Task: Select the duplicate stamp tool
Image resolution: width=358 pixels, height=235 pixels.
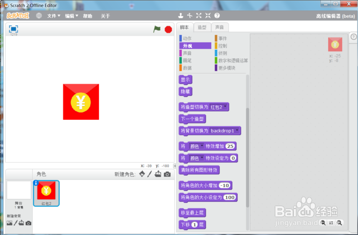Action: (181, 16)
